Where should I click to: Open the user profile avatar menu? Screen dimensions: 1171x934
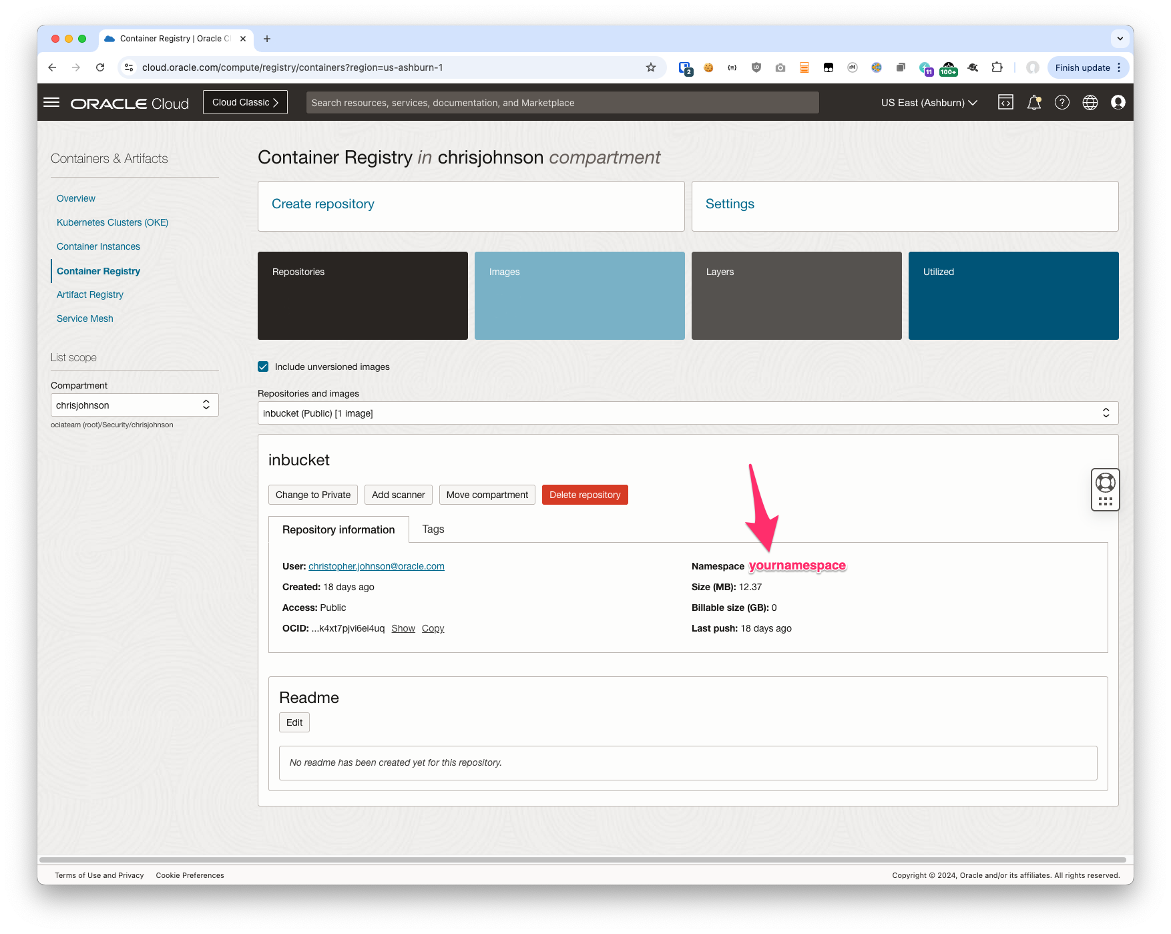(1118, 102)
